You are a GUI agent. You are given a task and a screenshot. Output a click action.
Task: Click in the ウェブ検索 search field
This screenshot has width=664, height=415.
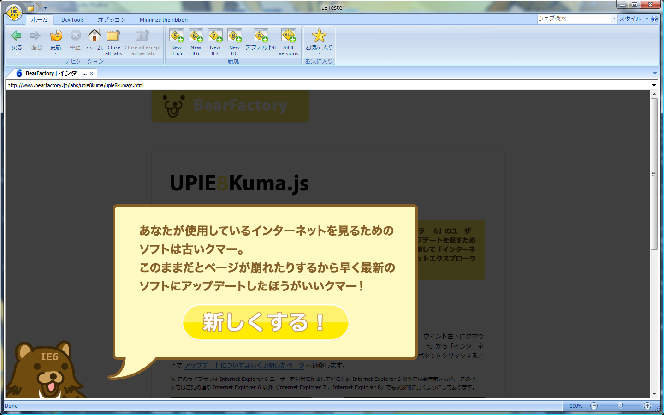574,19
